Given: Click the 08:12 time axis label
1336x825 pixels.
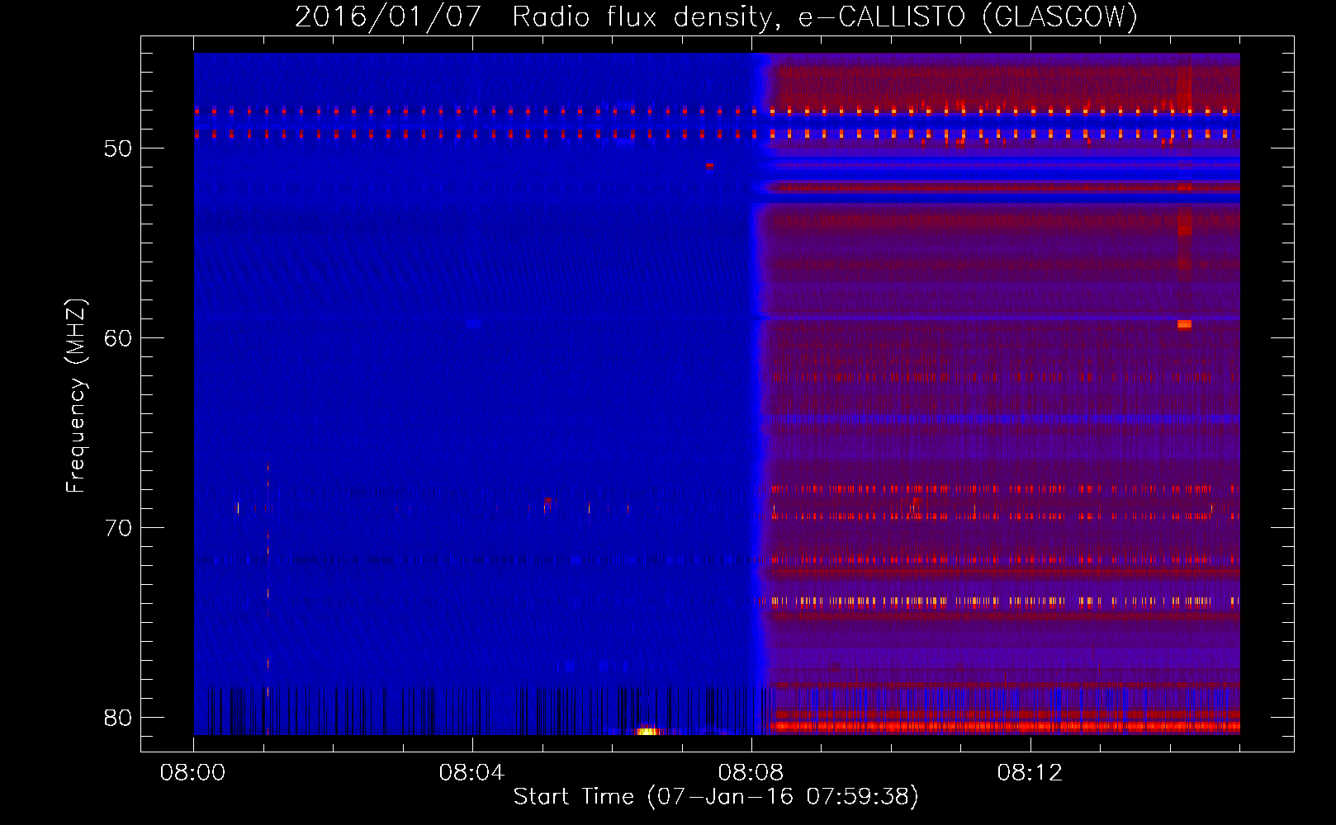Looking at the screenshot, I should [x=1030, y=773].
